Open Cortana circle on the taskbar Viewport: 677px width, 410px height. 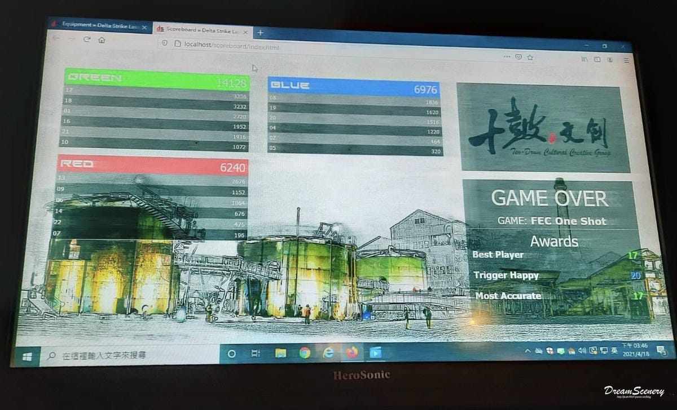pyautogui.click(x=231, y=354)
